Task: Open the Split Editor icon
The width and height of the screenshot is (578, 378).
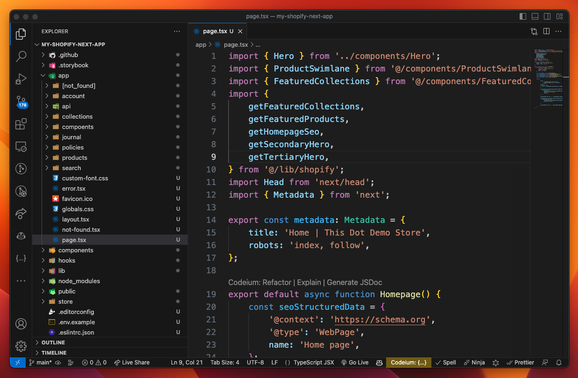Action: click(547, 31)
